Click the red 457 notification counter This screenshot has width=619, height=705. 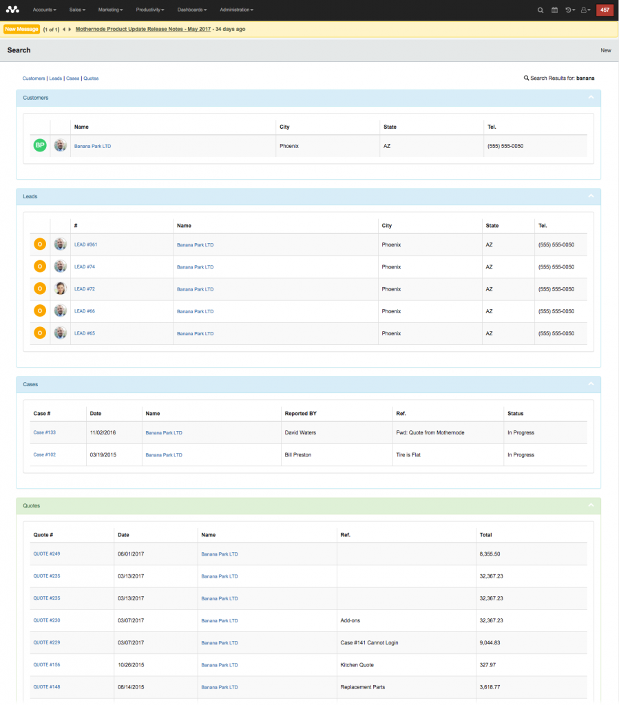pyautogui.click(x=604, y=10)
